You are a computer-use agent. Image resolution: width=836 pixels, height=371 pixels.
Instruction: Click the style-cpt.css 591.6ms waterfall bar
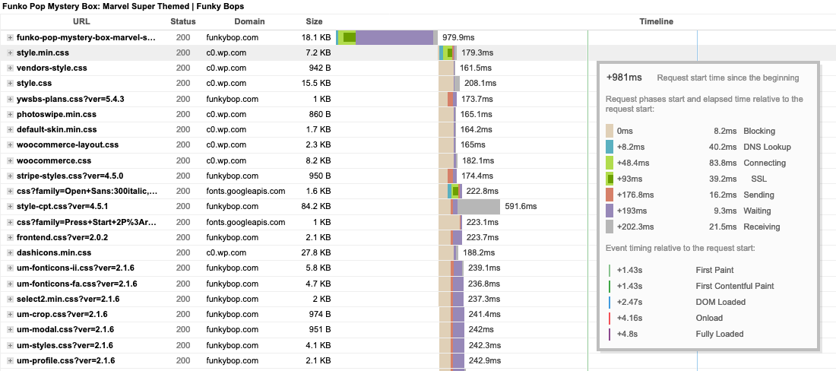[x=469, y=206]
